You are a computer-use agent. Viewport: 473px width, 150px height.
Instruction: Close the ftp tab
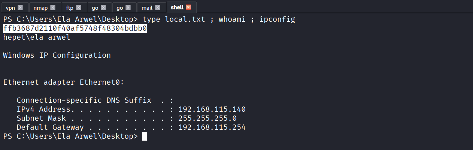point(79,7)
